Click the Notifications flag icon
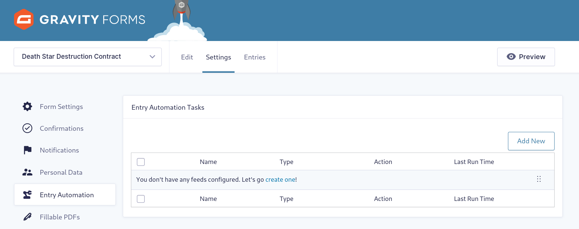 (x=27, y=150)
